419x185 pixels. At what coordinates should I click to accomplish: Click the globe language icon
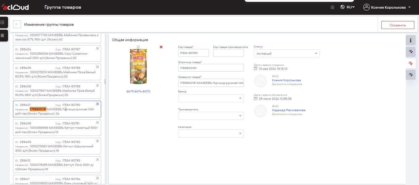[x=342, y=7]
